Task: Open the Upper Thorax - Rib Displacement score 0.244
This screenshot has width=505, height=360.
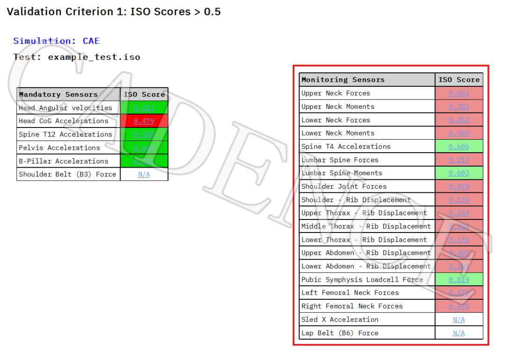Action: coord(459,213)
